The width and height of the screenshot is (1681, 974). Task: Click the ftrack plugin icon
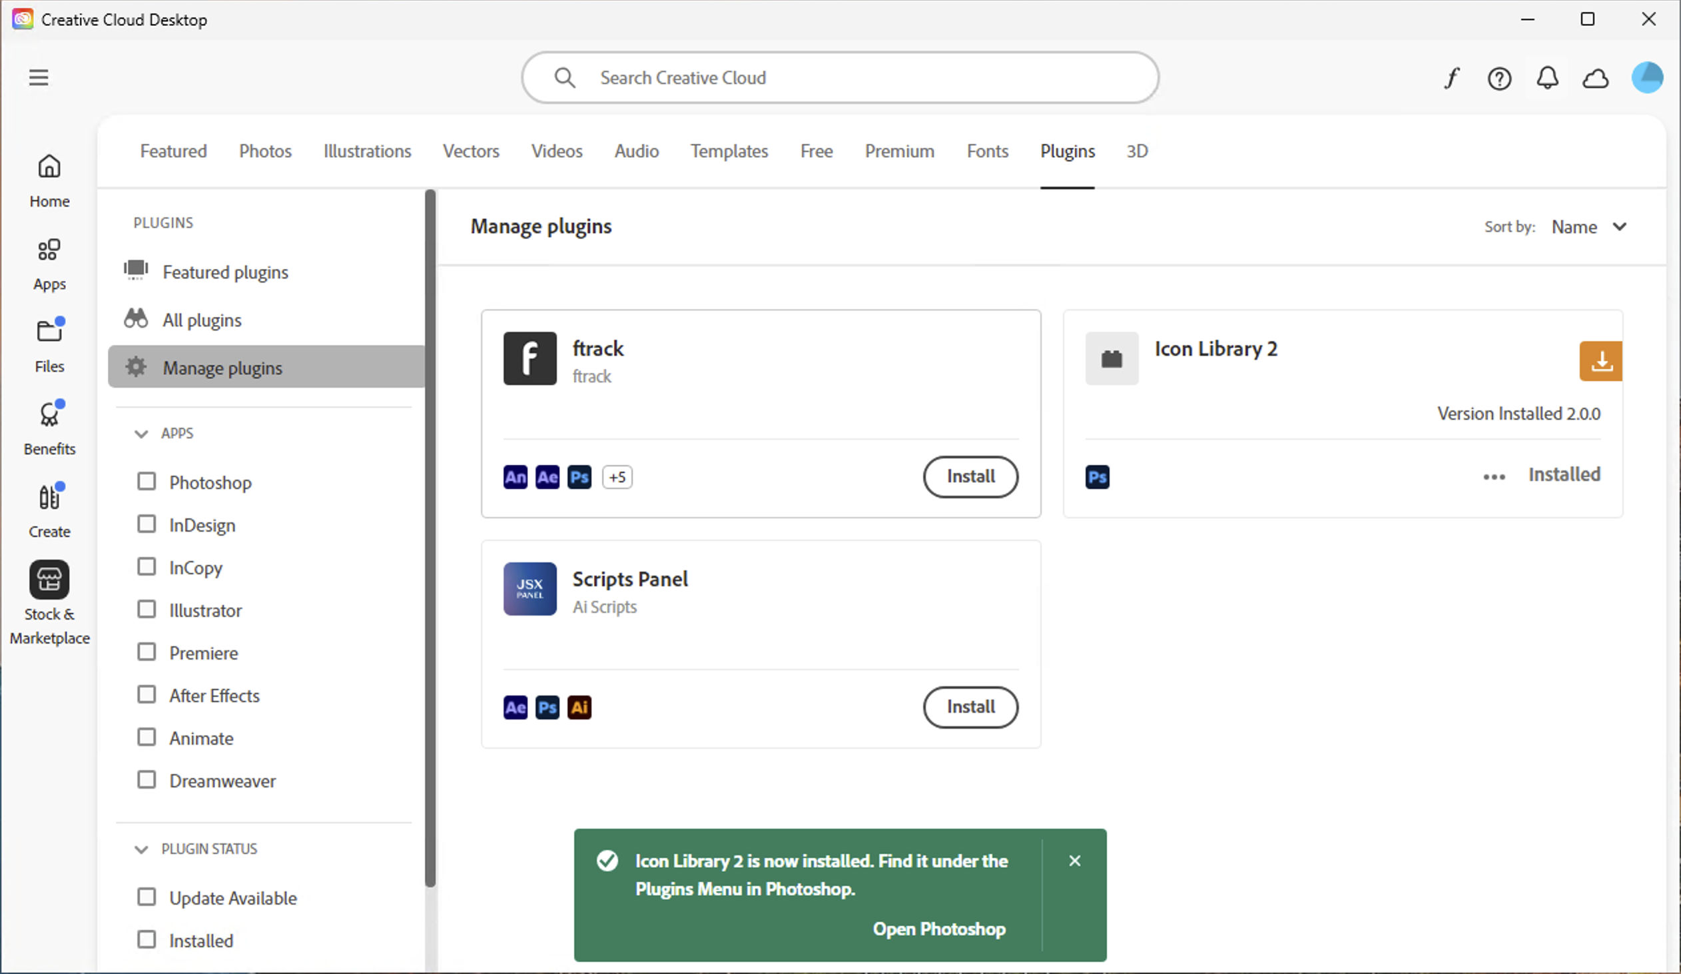(x=529, y=358)
